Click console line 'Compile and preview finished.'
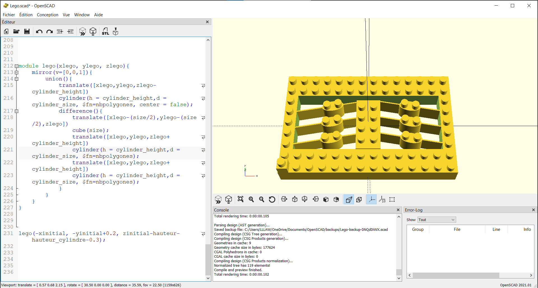538x288 pixels. [238, 270]
